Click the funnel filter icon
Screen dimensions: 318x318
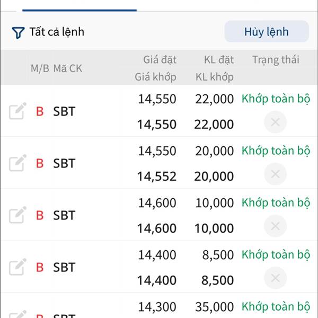[18, 33]
